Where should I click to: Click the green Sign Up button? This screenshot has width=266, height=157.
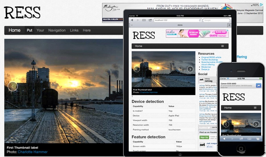coord(204,137)
